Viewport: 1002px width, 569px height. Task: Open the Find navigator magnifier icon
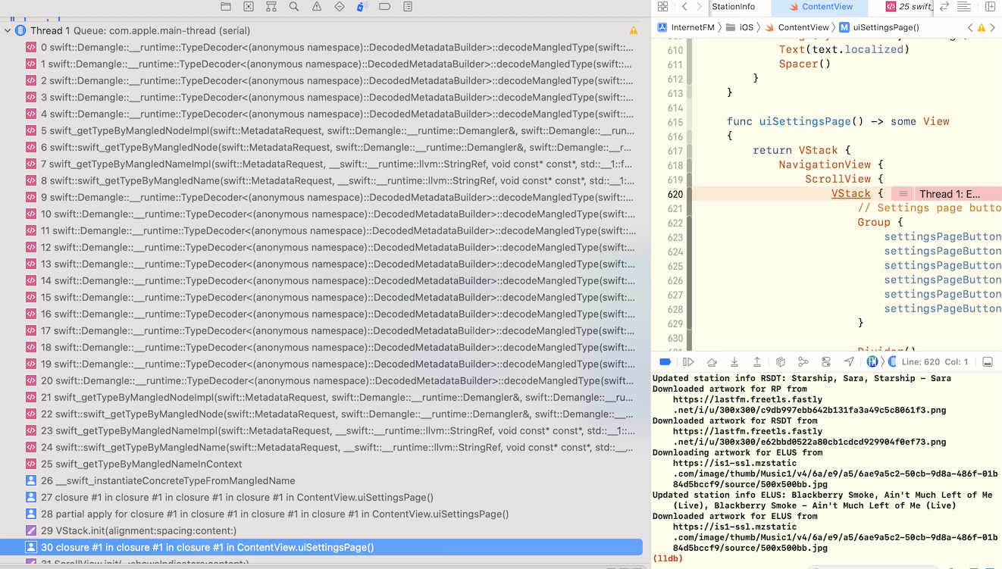point(294,7)
